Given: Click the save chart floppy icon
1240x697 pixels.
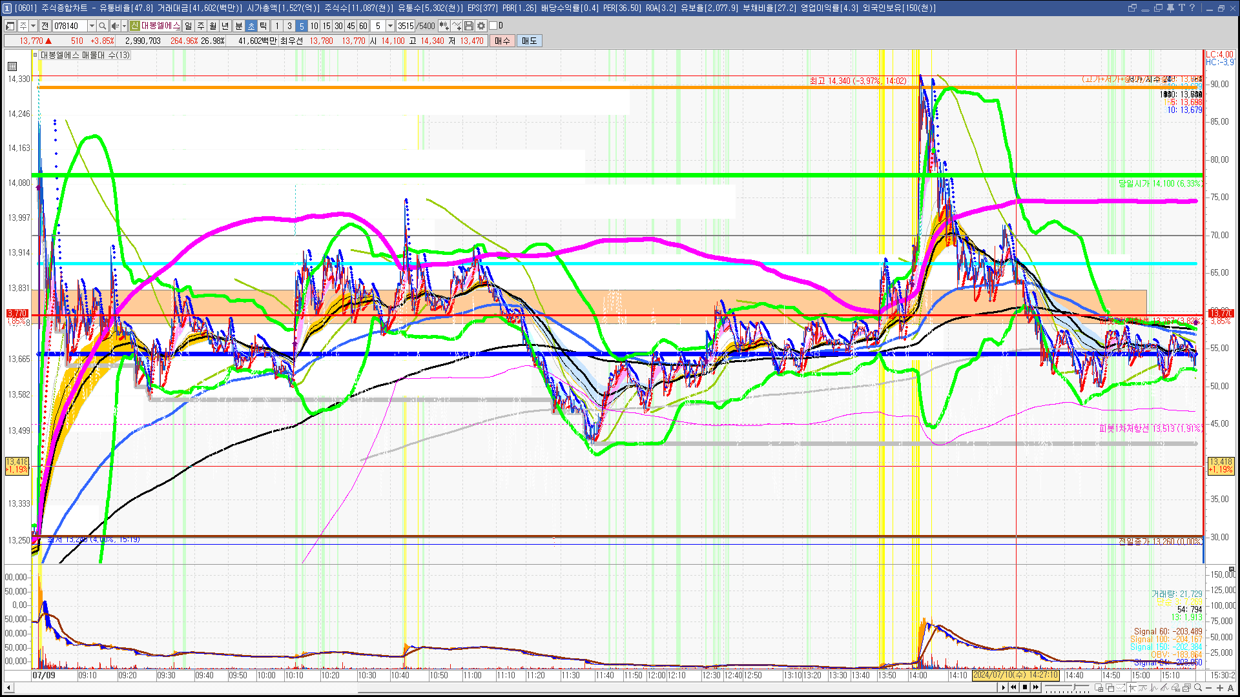Looking at the screenshot, I should click(469, 26).
